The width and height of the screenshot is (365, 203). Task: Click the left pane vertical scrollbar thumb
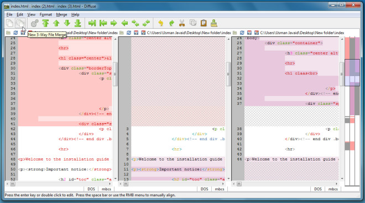(x=115, y=74)
